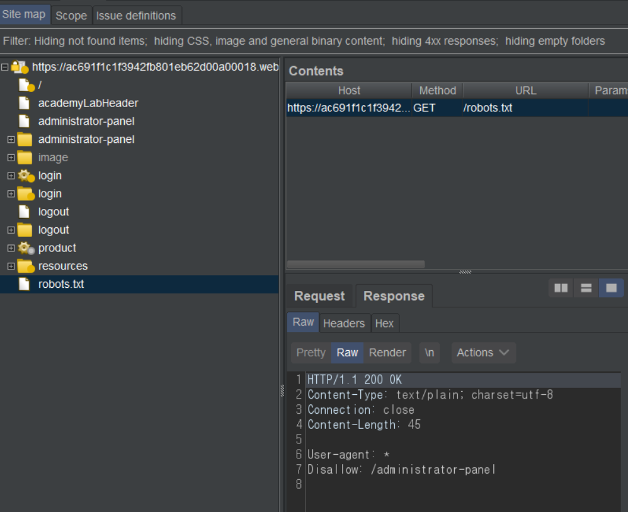Switch to top-bottom stacked layout icon
Viewport: 628px width, 512px height.
click(586, 288)
